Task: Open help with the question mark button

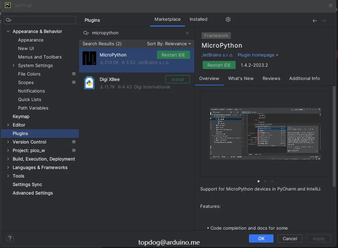Action: coord(10,238)
